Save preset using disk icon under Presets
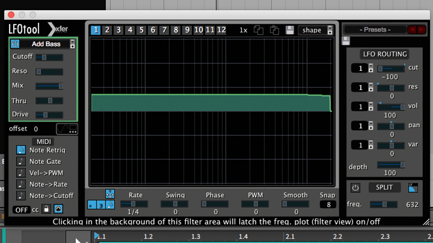This screenshot has height=243, width=433. 346,41
